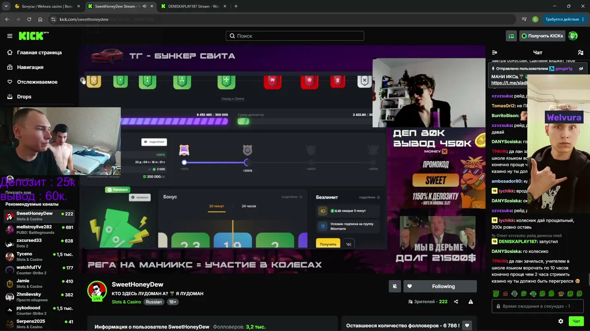Click the stream title КТО ЗДЕСЬ ЛУДОМАН А?
The image size is (590, 331).
pyautogui.click(x=157, y=293)
